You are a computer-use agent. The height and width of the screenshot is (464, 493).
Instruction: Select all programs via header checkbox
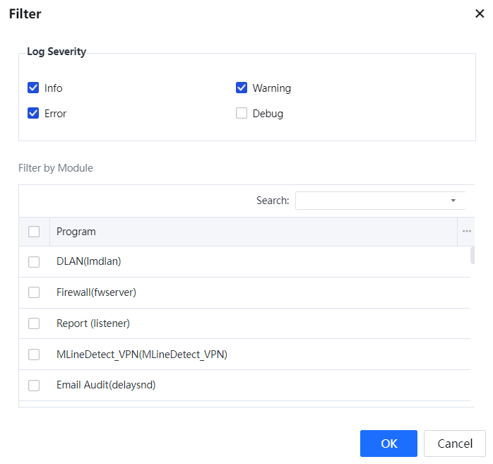(x=34, y=232)
